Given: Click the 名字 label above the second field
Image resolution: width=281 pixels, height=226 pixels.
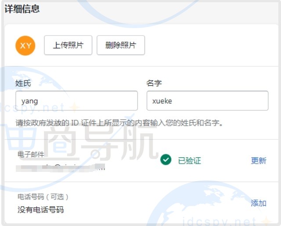Looking at the screenshot, I should click(154, 83).
